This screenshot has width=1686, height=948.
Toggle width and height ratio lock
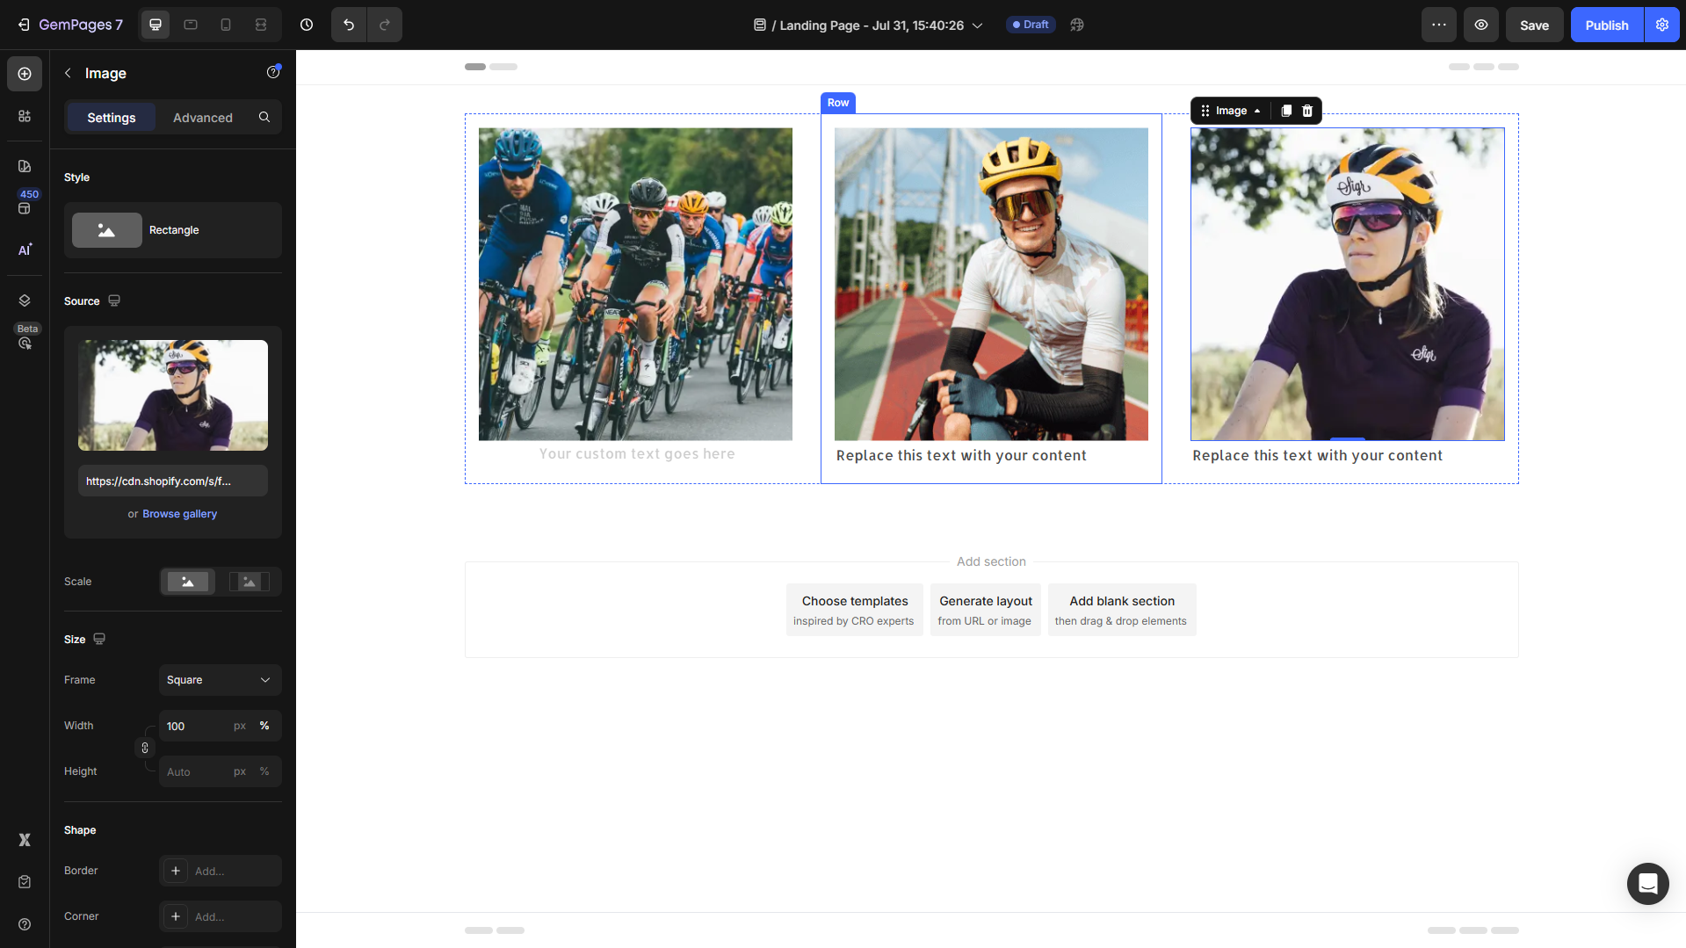click(x=145, y=748)
